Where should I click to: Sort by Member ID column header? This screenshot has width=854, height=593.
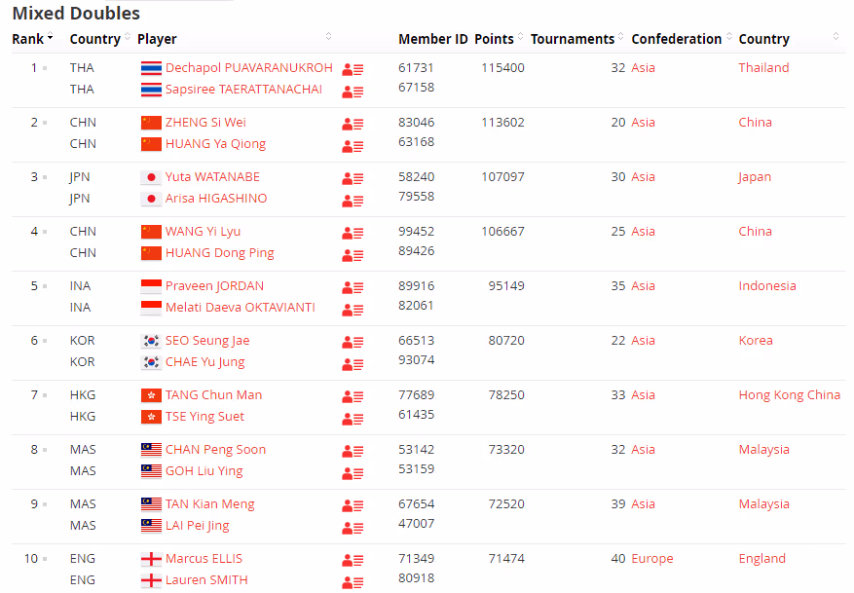tap(432, 39)
